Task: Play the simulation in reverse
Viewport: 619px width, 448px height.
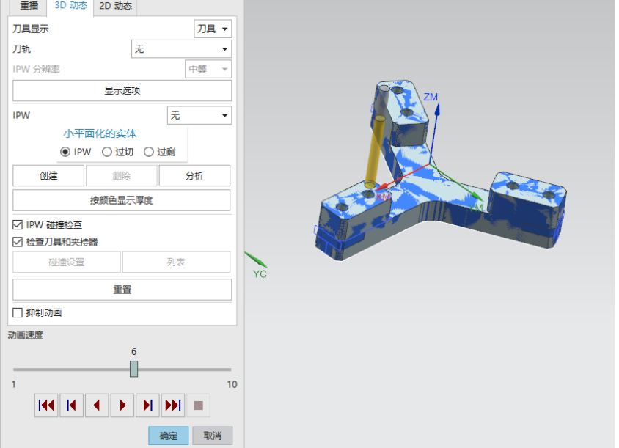Action: click(97, 405)
